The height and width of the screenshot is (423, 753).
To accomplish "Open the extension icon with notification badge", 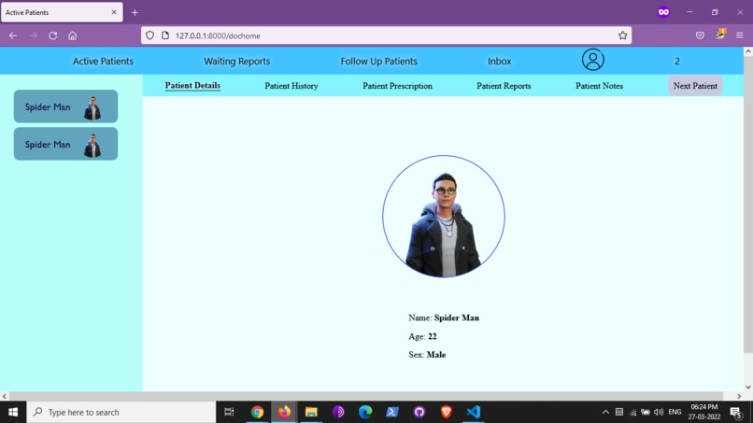I will [x=720, y=35].
